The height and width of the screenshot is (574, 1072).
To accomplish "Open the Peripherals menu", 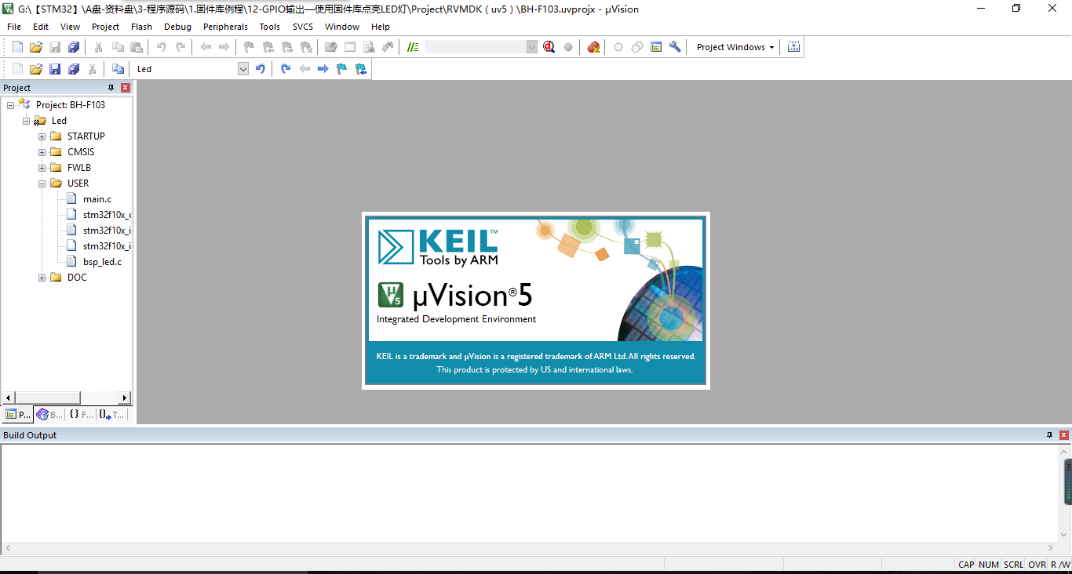I will click(x=225, y=27).
